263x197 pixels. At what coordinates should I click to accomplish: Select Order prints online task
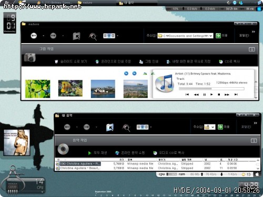(113, 61)
